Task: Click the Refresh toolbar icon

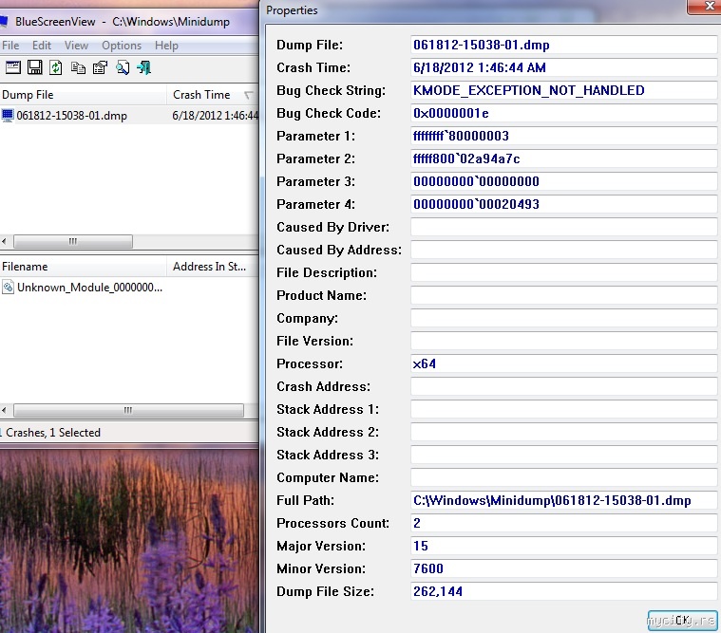Action: pos(56,67)
